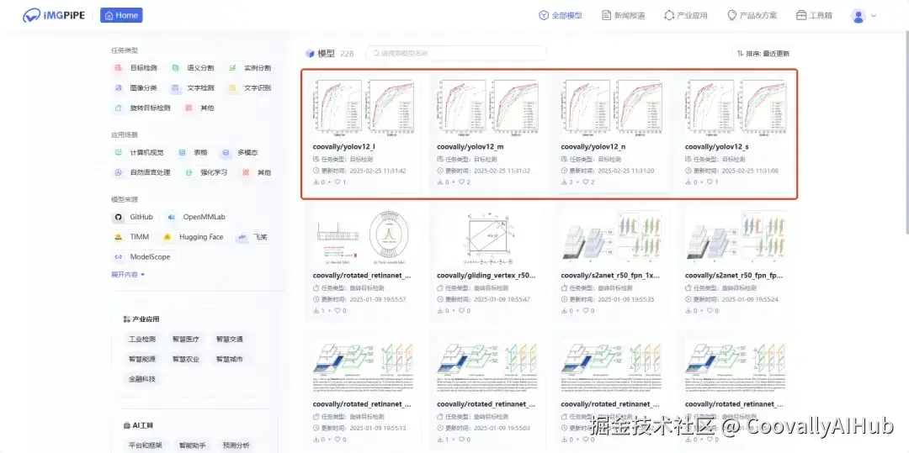This screenshot has width=909, height=453.
Task: Select the 多模态 scenario filter
Action: point(240,153)
